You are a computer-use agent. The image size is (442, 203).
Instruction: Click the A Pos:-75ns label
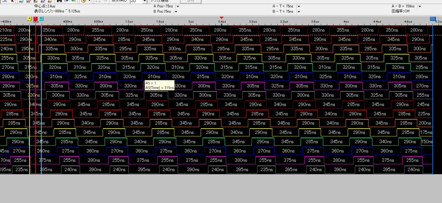pos(164,6)
